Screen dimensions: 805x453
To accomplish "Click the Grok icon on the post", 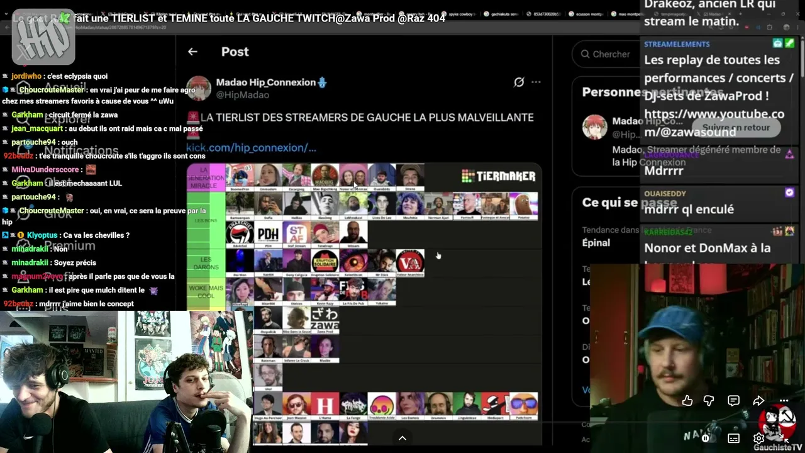I will tap(519, 82).
